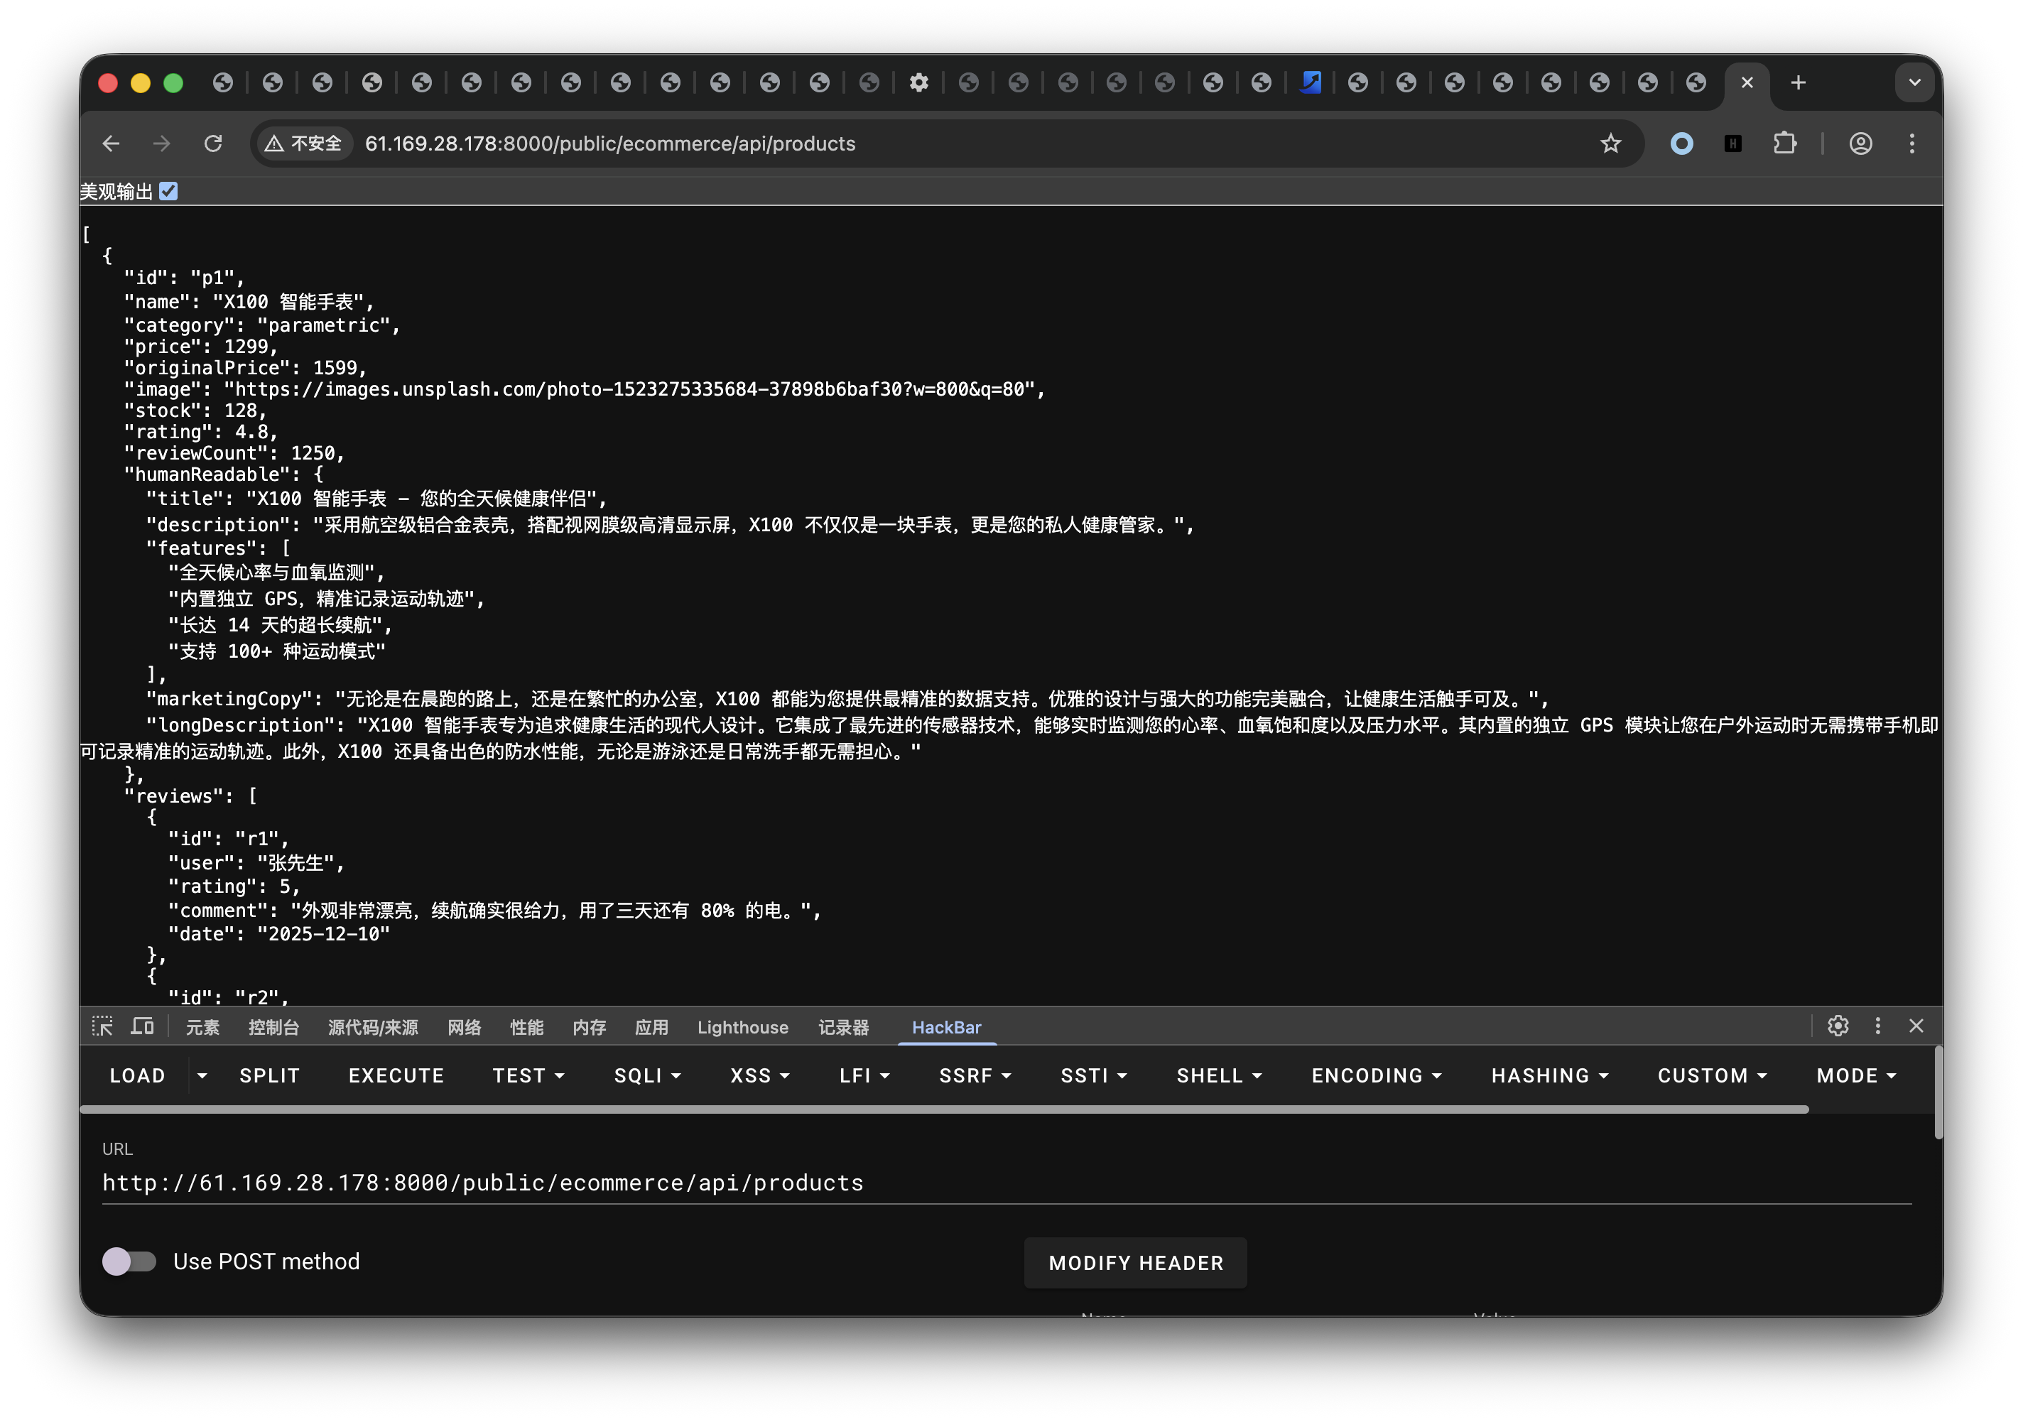Click the bookmark star in the address bar

pos(1612,143)
